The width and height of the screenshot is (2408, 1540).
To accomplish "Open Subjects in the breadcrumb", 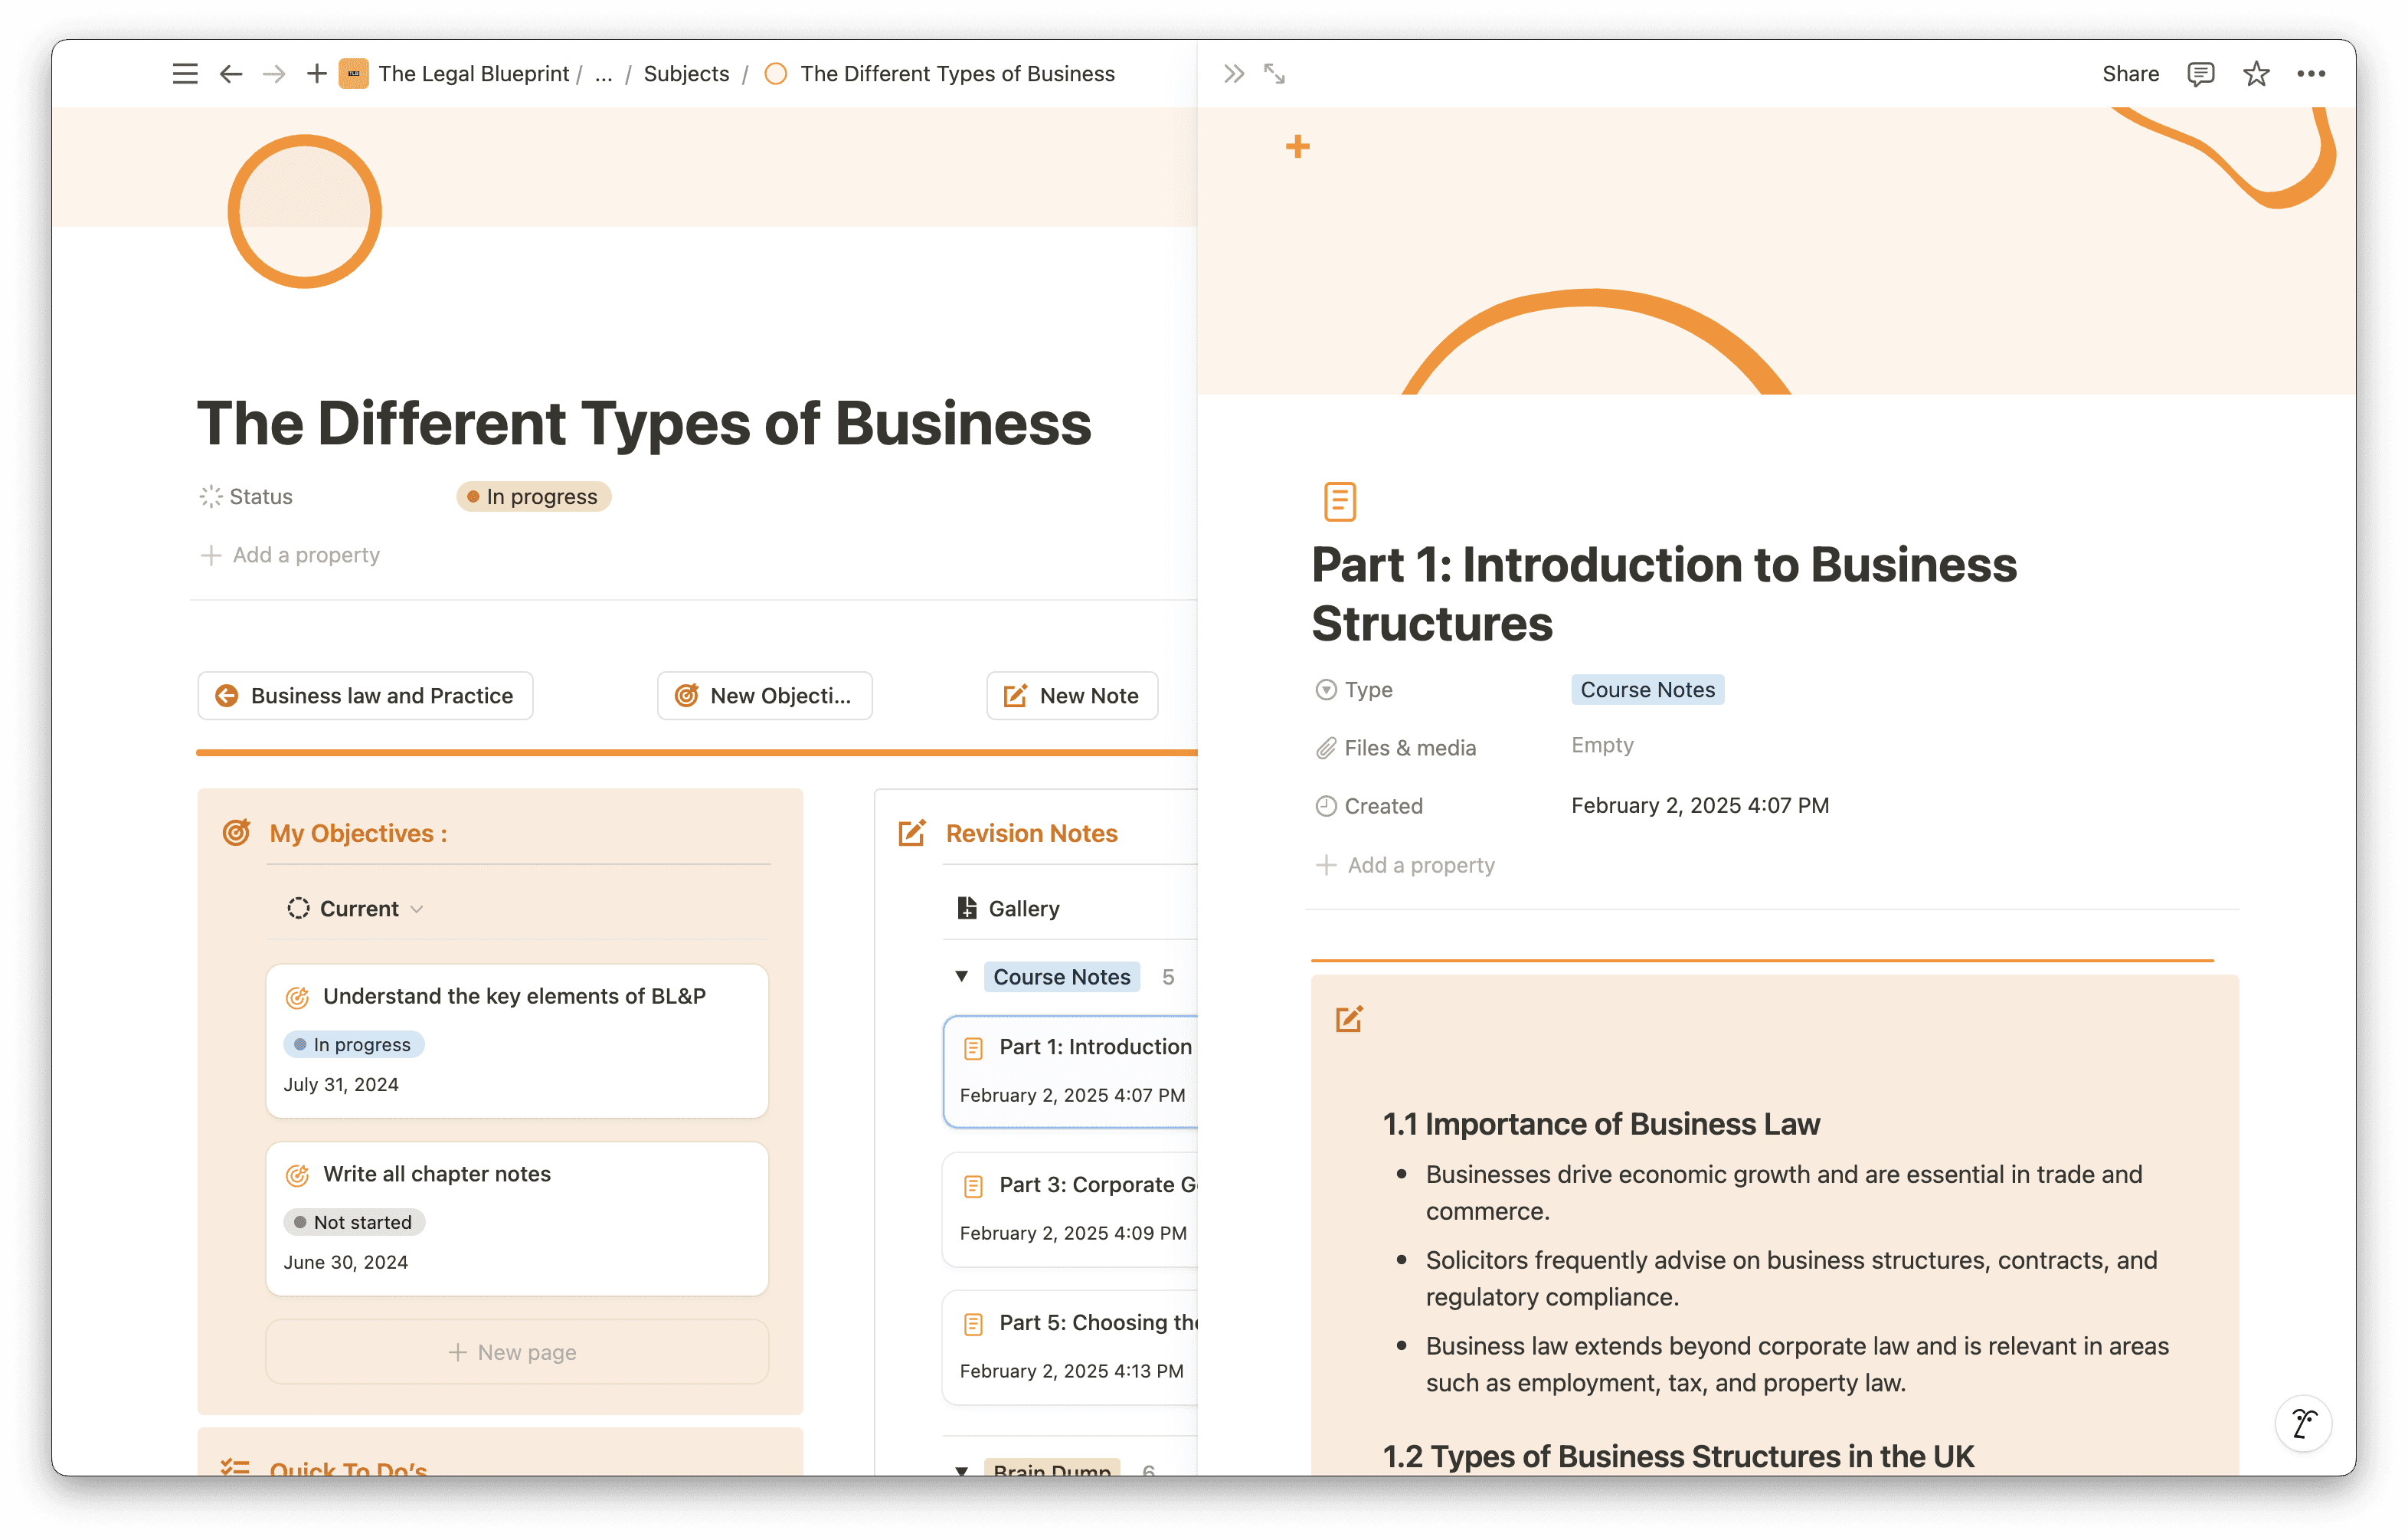I will tap(686, 74).
